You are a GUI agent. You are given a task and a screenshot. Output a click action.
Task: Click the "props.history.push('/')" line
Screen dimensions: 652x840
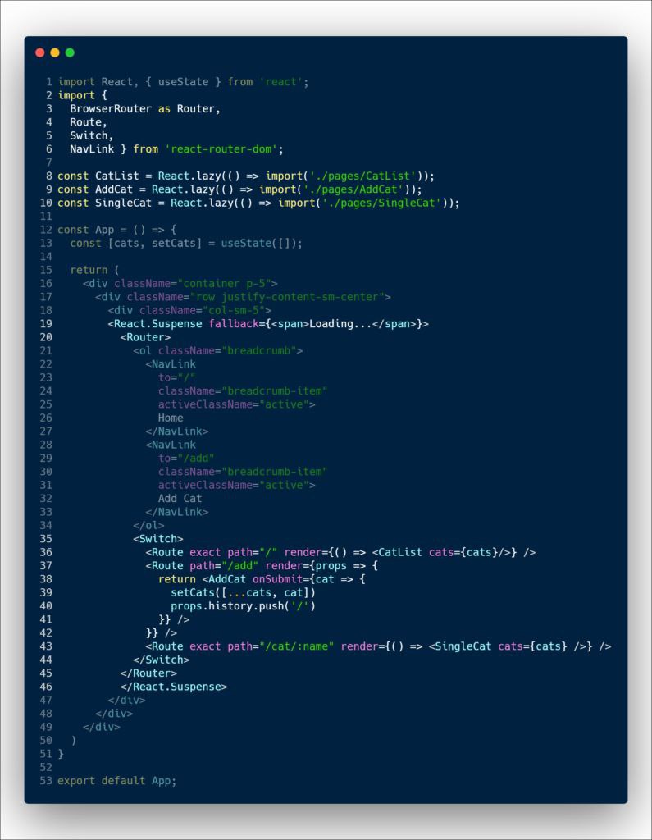click(243, 606)
